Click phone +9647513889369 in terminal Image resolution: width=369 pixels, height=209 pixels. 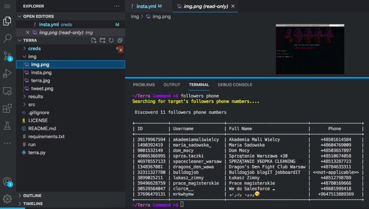(336, 194)
